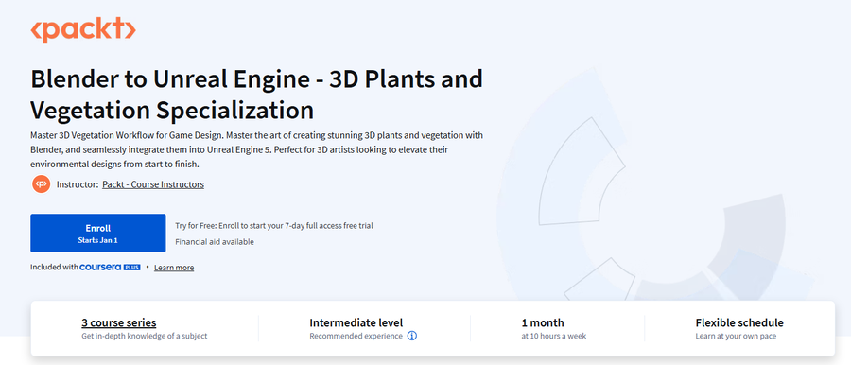Click the Flexible schedule text
Image resolution: width=851 pixels, height=365 pixels.
(739, 322)
